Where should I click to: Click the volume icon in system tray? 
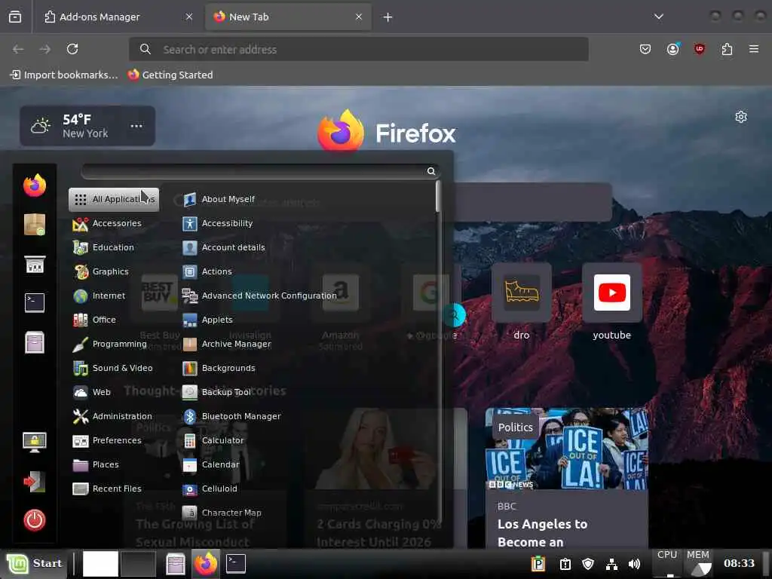[x=635, y=564]
